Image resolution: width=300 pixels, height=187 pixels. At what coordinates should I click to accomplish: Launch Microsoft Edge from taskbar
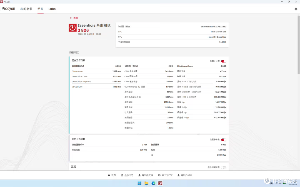pos(153,183)
